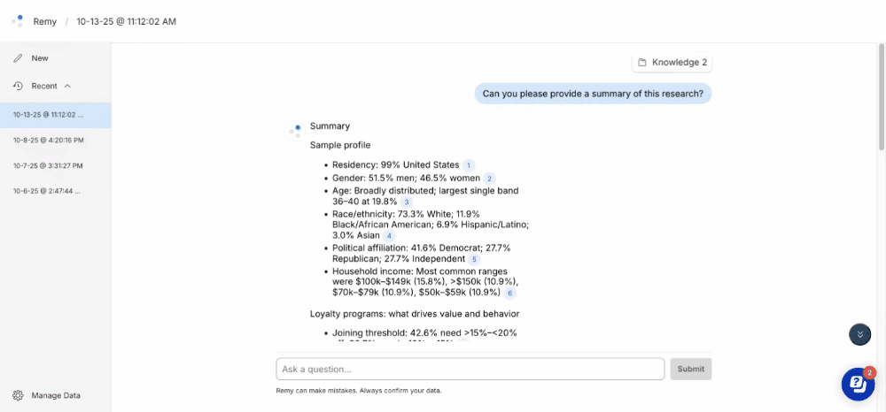Click the New chat pencil icon
886x412 pixels.
pyautogui.click(x=18, y=58)
